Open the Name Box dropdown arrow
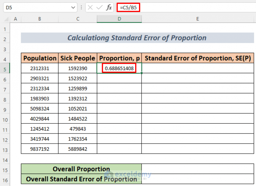 [73, 7]
